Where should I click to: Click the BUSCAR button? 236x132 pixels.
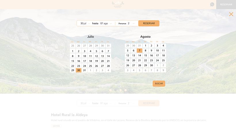click(159, 84)
